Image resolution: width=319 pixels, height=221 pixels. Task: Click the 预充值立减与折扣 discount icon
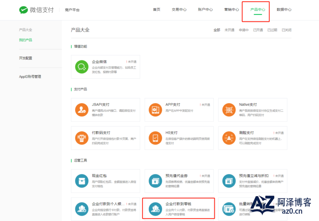pos(229,181)
